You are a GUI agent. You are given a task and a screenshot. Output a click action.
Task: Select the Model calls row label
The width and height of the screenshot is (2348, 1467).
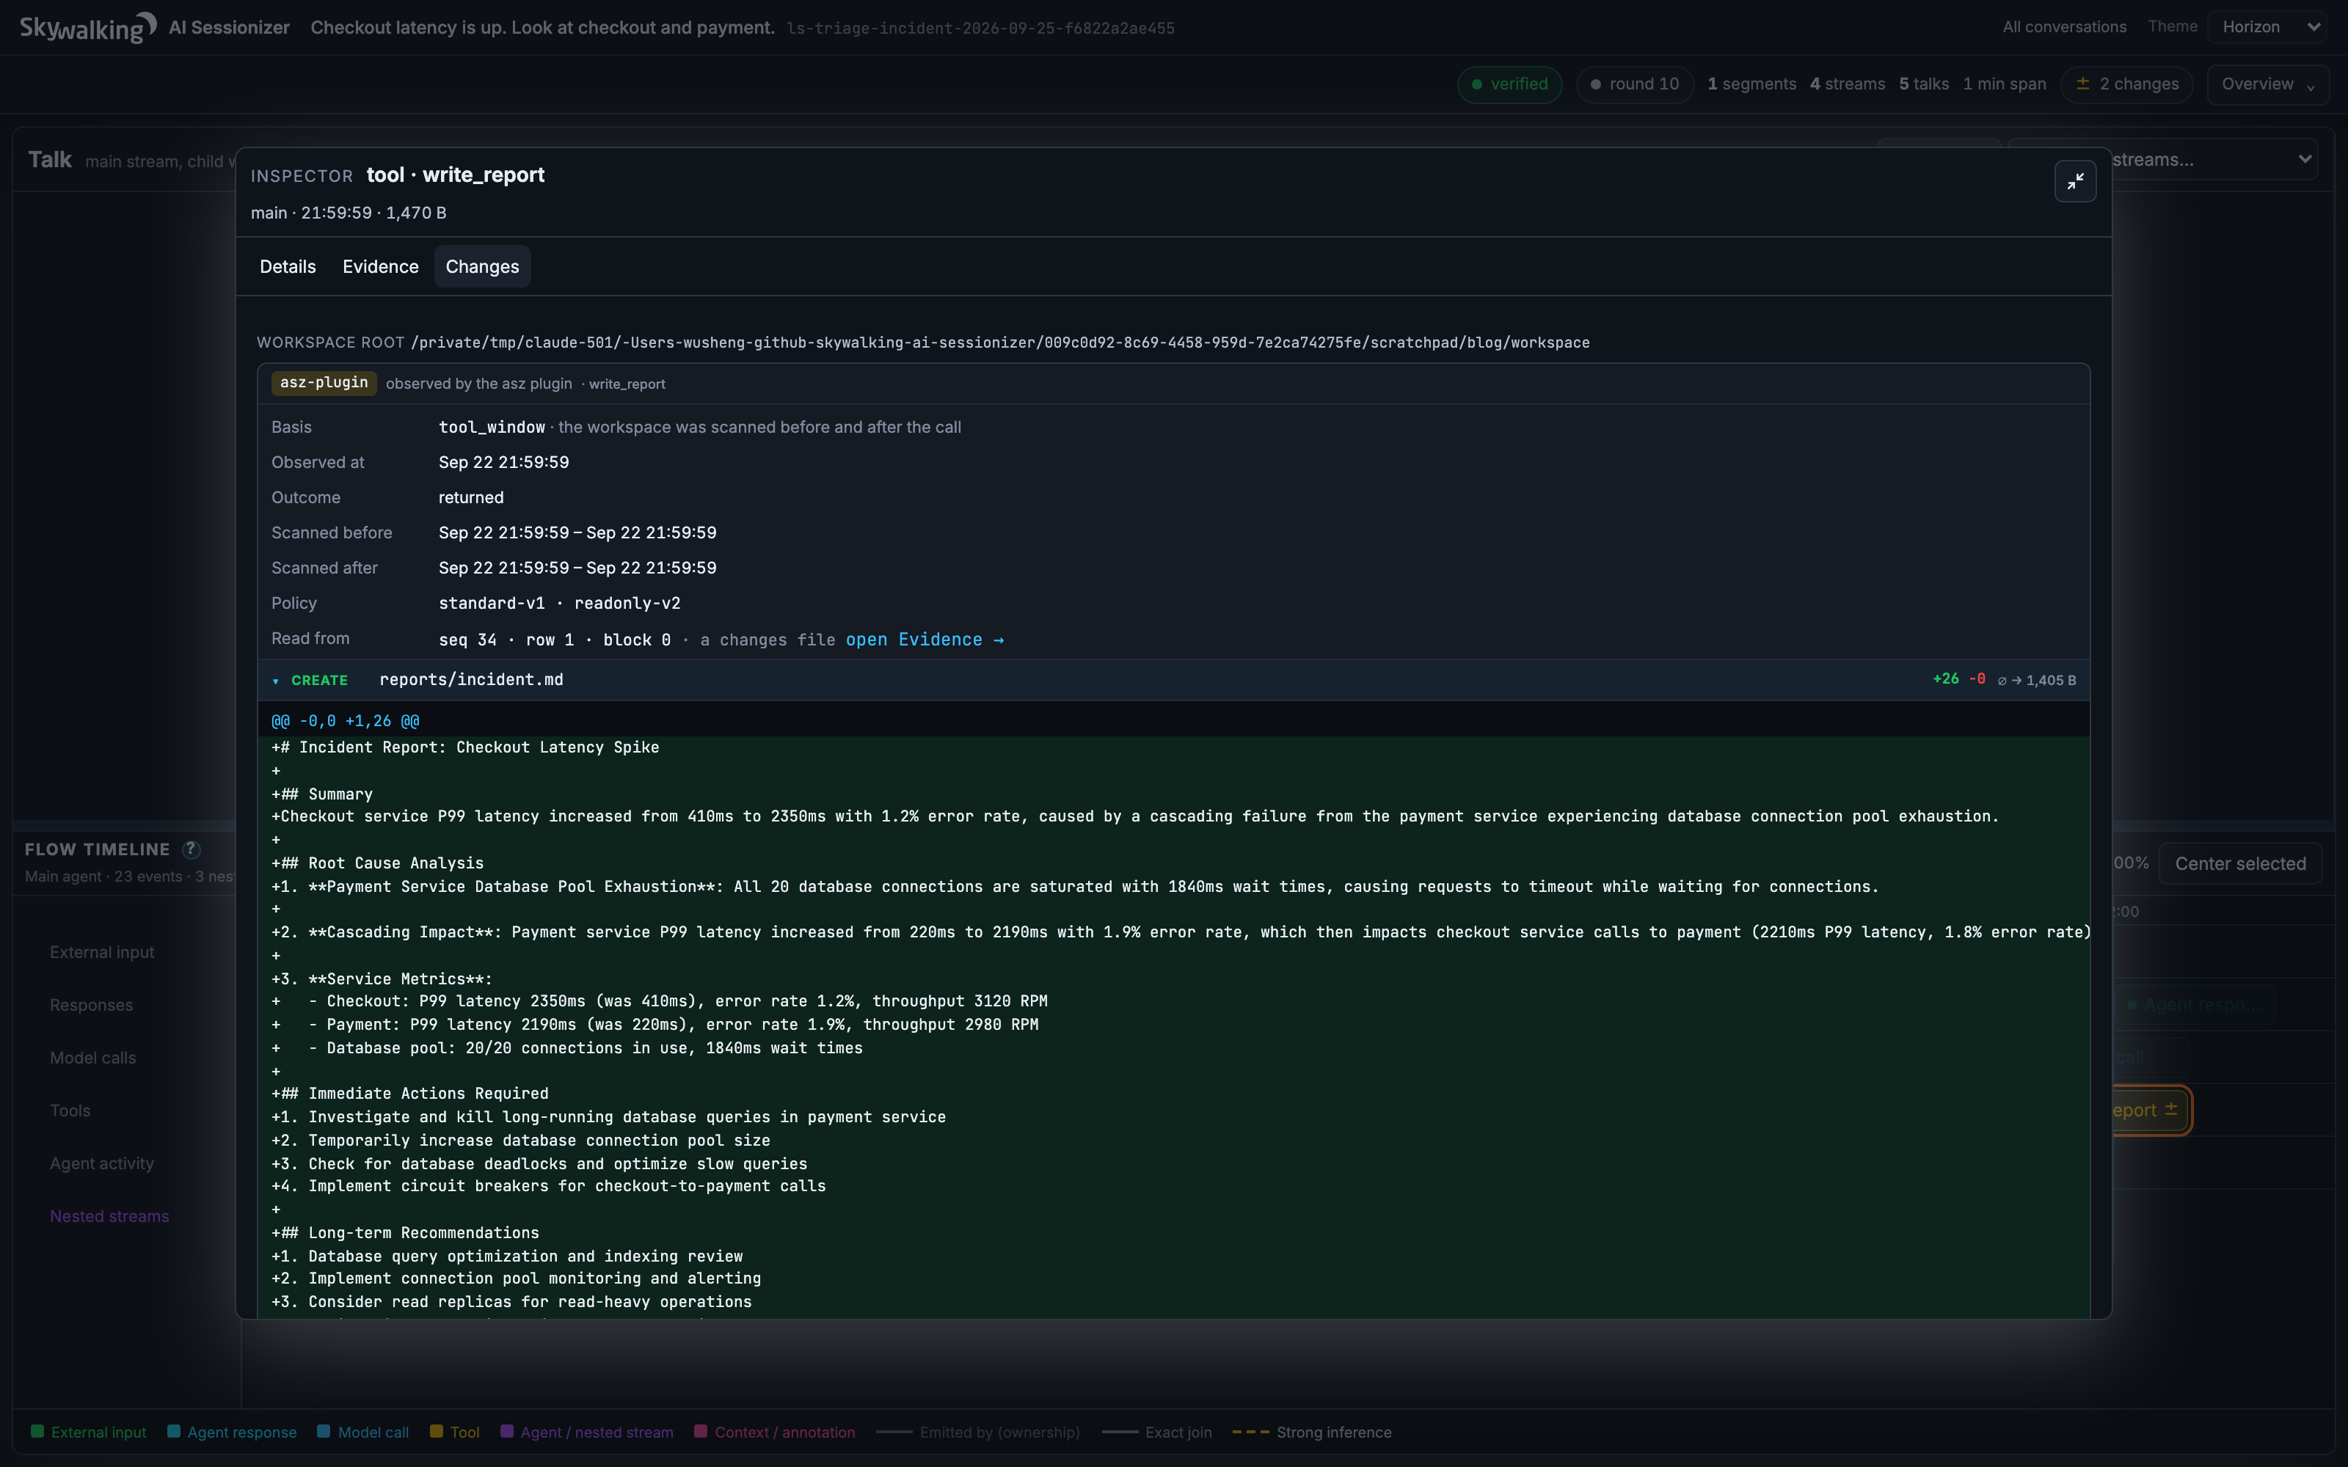click(92, 1058)
